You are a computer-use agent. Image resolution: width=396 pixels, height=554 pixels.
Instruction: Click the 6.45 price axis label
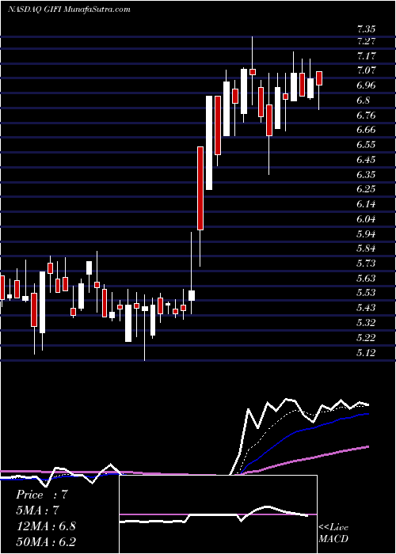pyautogui.click(x=366, y=160)
